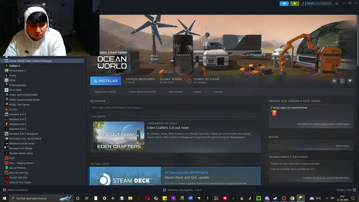Click the SILENT BREATH game icon
This screenshot has height=202, width=359.
tap(6, 178)
